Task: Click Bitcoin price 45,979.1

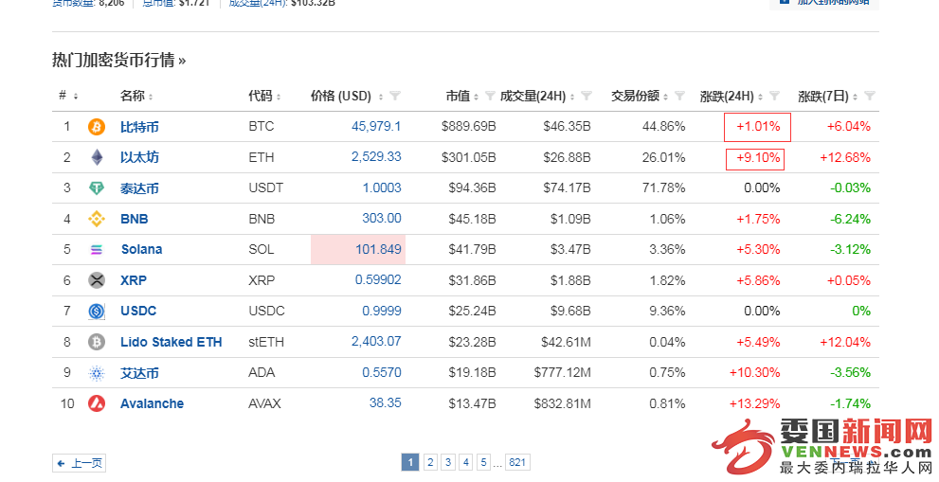Action: point(376,126)
